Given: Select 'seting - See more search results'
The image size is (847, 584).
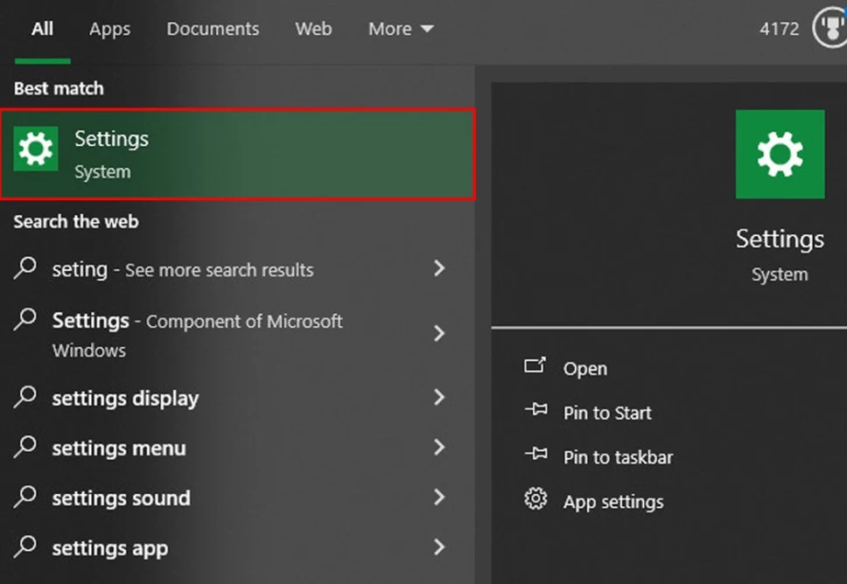Looking at the screenshot, I should click(183, 269).
